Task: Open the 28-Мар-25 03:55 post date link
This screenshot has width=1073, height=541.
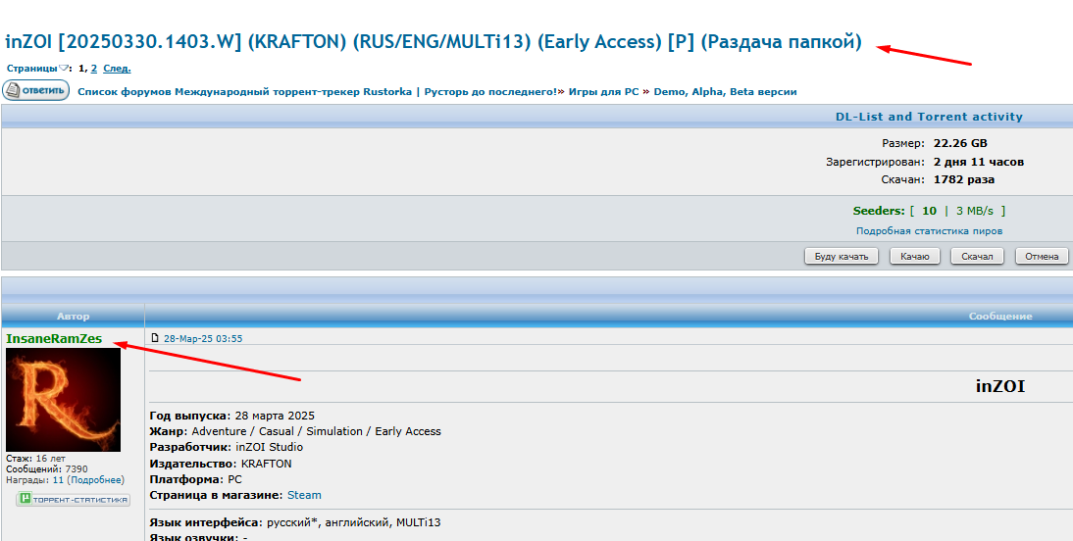Action: coord(203,338)
